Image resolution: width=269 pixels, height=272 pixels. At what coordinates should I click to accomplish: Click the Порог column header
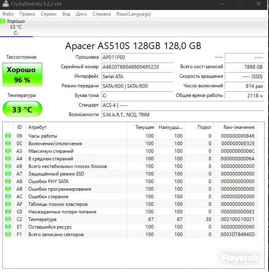(199, 127)
